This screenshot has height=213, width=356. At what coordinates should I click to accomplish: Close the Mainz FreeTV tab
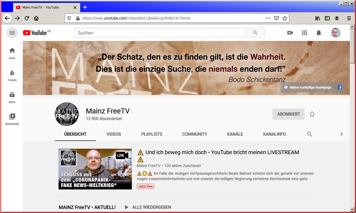75,7
